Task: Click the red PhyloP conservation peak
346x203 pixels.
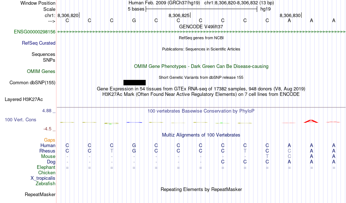Action: pyautogui.click(x=311, y=121)
